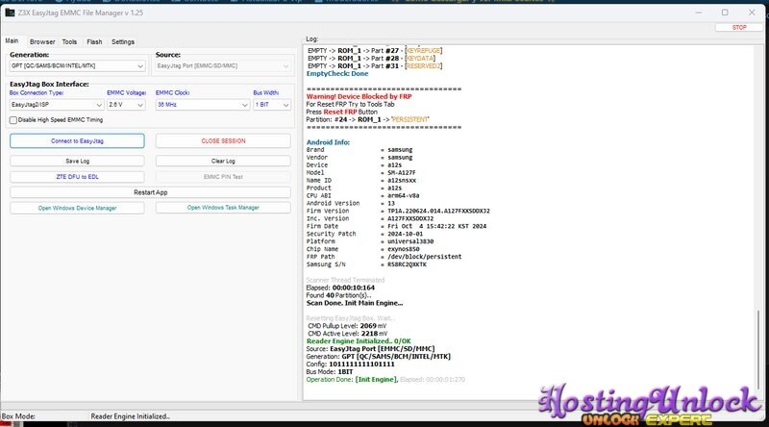
Task: Click the Z3X EasyJtag app icon in title bar
Action: coord(10,12)
